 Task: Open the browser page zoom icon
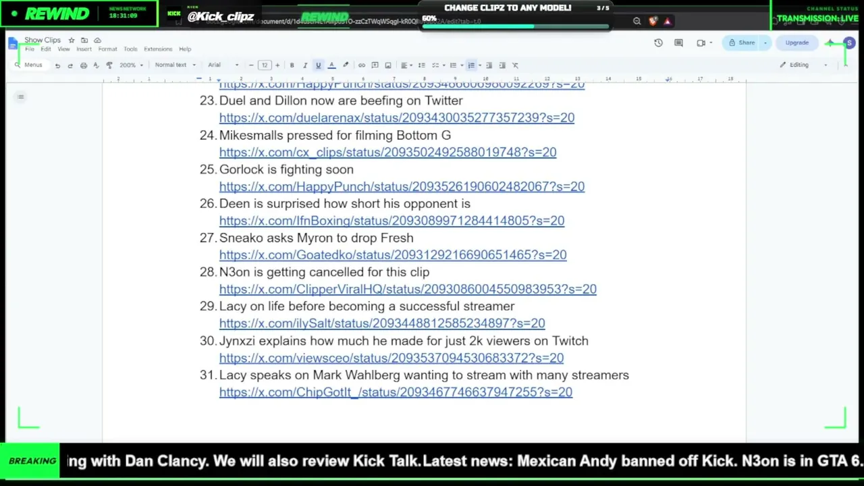click(x=637, y=21)
